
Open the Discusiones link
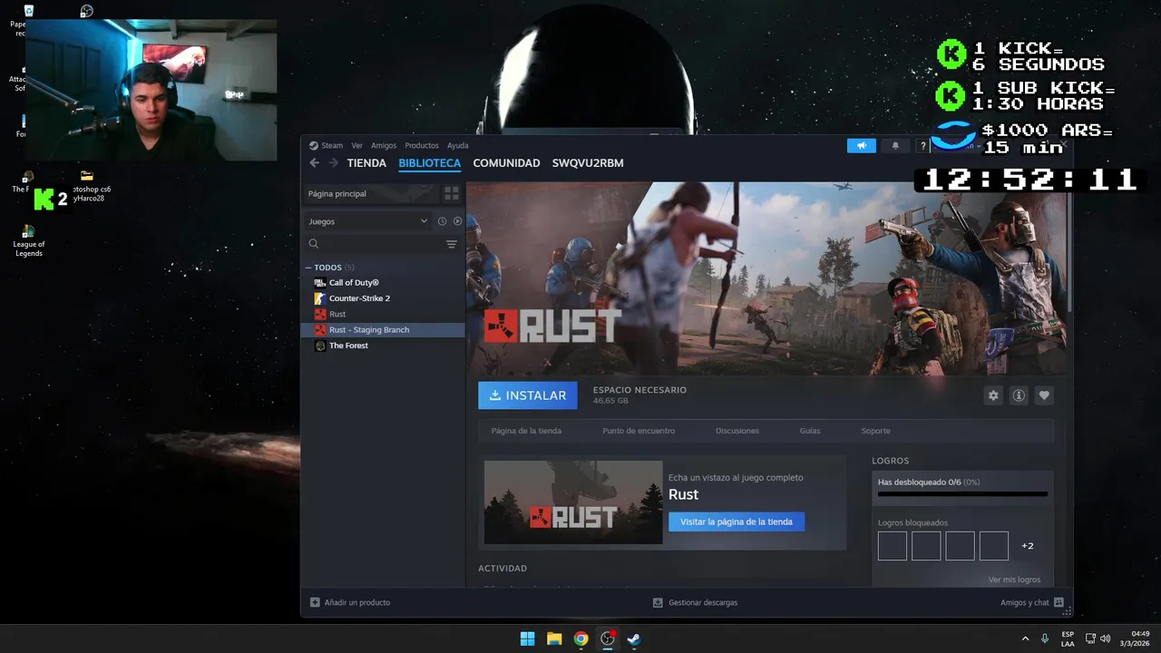pos(737,431)
